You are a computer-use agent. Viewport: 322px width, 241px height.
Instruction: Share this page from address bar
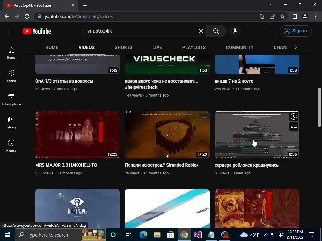pos(272,16)
